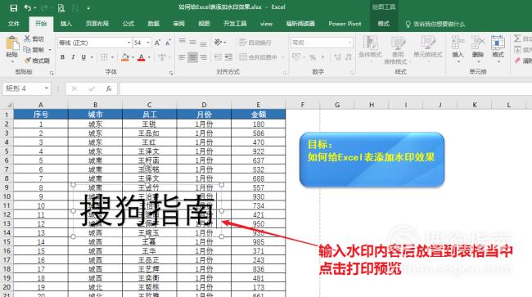
Task: Open the 文件 File tab
Action: point(14,24)
